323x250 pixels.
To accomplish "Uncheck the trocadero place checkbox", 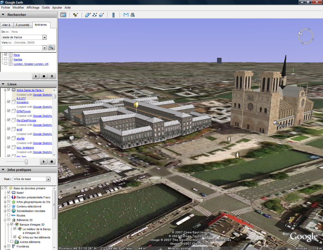I will pos(9,102).
